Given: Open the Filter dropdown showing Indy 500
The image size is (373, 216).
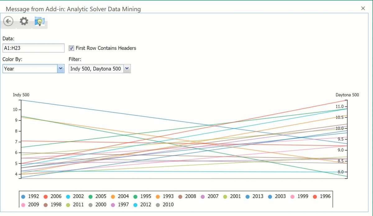Looking at the screenshot, I should coord(127,69).
